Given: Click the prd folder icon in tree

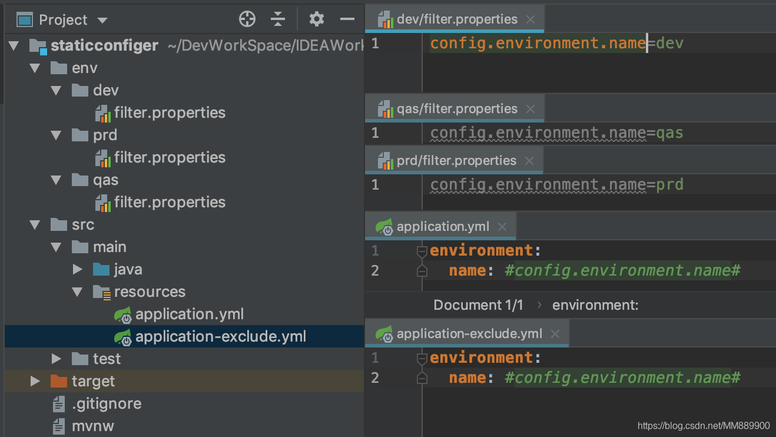Looking at the screenshot, I should pyautogui.click(x=80, y=135).
